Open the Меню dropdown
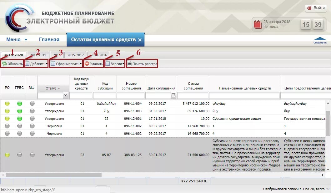 (17, 39)
